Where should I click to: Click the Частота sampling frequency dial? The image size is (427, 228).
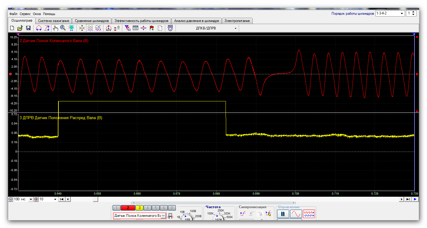click(x=219, y=216)
